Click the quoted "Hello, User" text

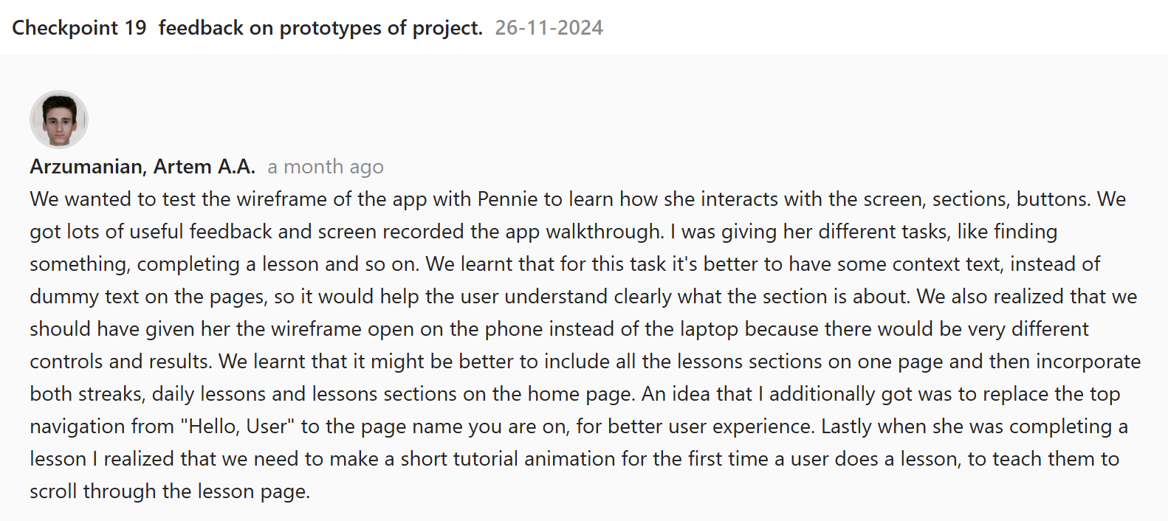pyautogui.click(x=237, y=427)
